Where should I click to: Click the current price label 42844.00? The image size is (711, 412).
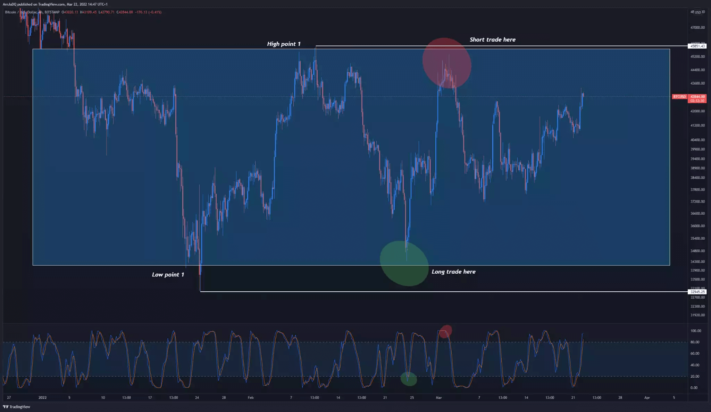coord(697,97)
